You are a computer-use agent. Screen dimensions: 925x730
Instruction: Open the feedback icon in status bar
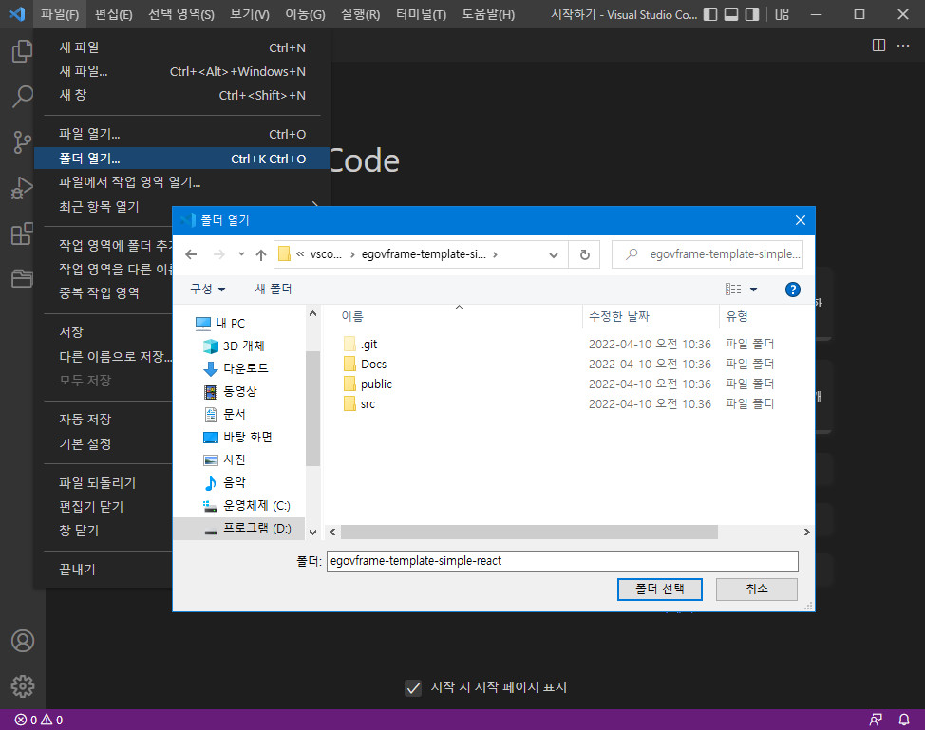(x=876, y=720)
